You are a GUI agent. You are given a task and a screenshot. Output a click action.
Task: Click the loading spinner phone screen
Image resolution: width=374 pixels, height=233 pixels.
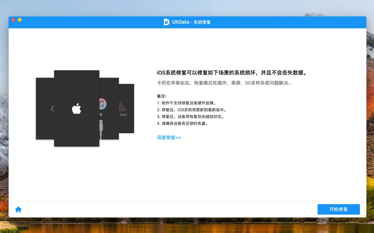45,109
